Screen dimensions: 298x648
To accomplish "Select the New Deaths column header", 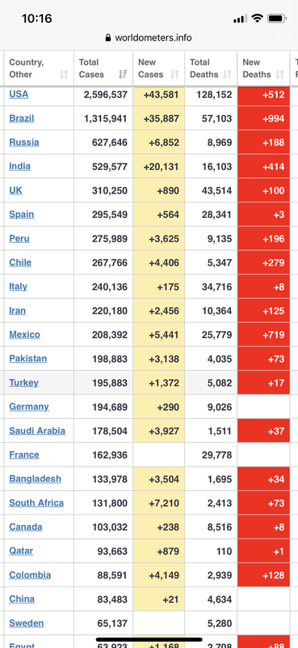I will point(263,69).
